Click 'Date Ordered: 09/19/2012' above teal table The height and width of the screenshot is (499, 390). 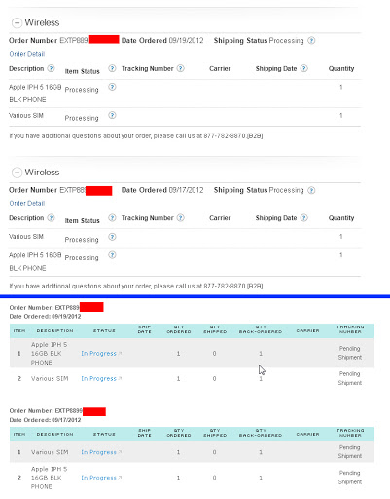45,316
